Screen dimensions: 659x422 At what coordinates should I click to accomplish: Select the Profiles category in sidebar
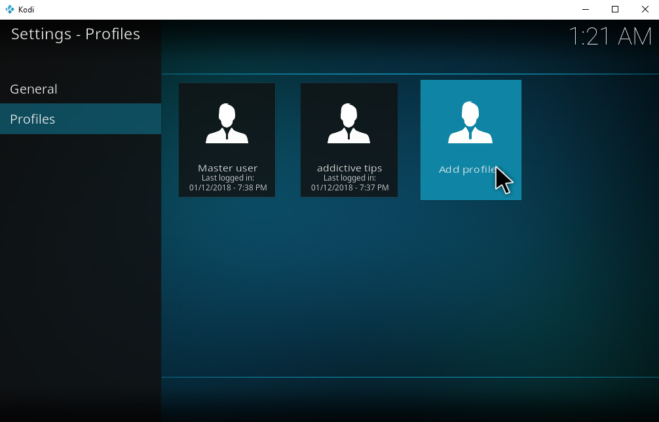click(x=81, y=119)
